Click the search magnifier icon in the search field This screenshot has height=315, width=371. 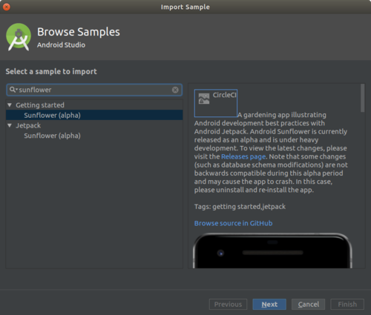(13, 90)
